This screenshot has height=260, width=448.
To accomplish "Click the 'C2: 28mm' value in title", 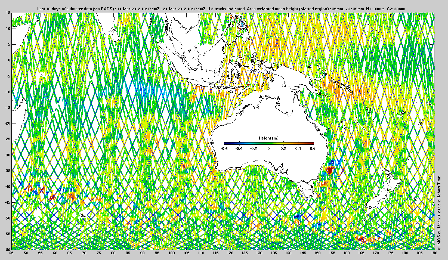I will point(396,9).
